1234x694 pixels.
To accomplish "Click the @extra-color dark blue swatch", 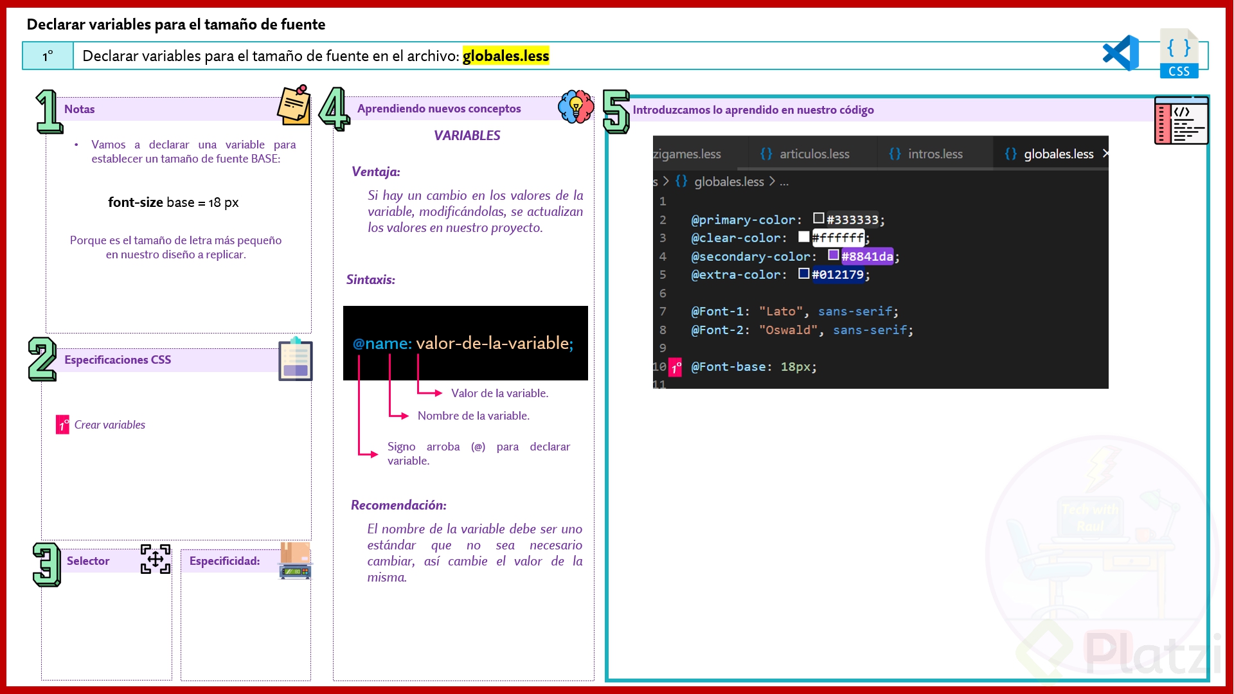I will pos(803,274).
